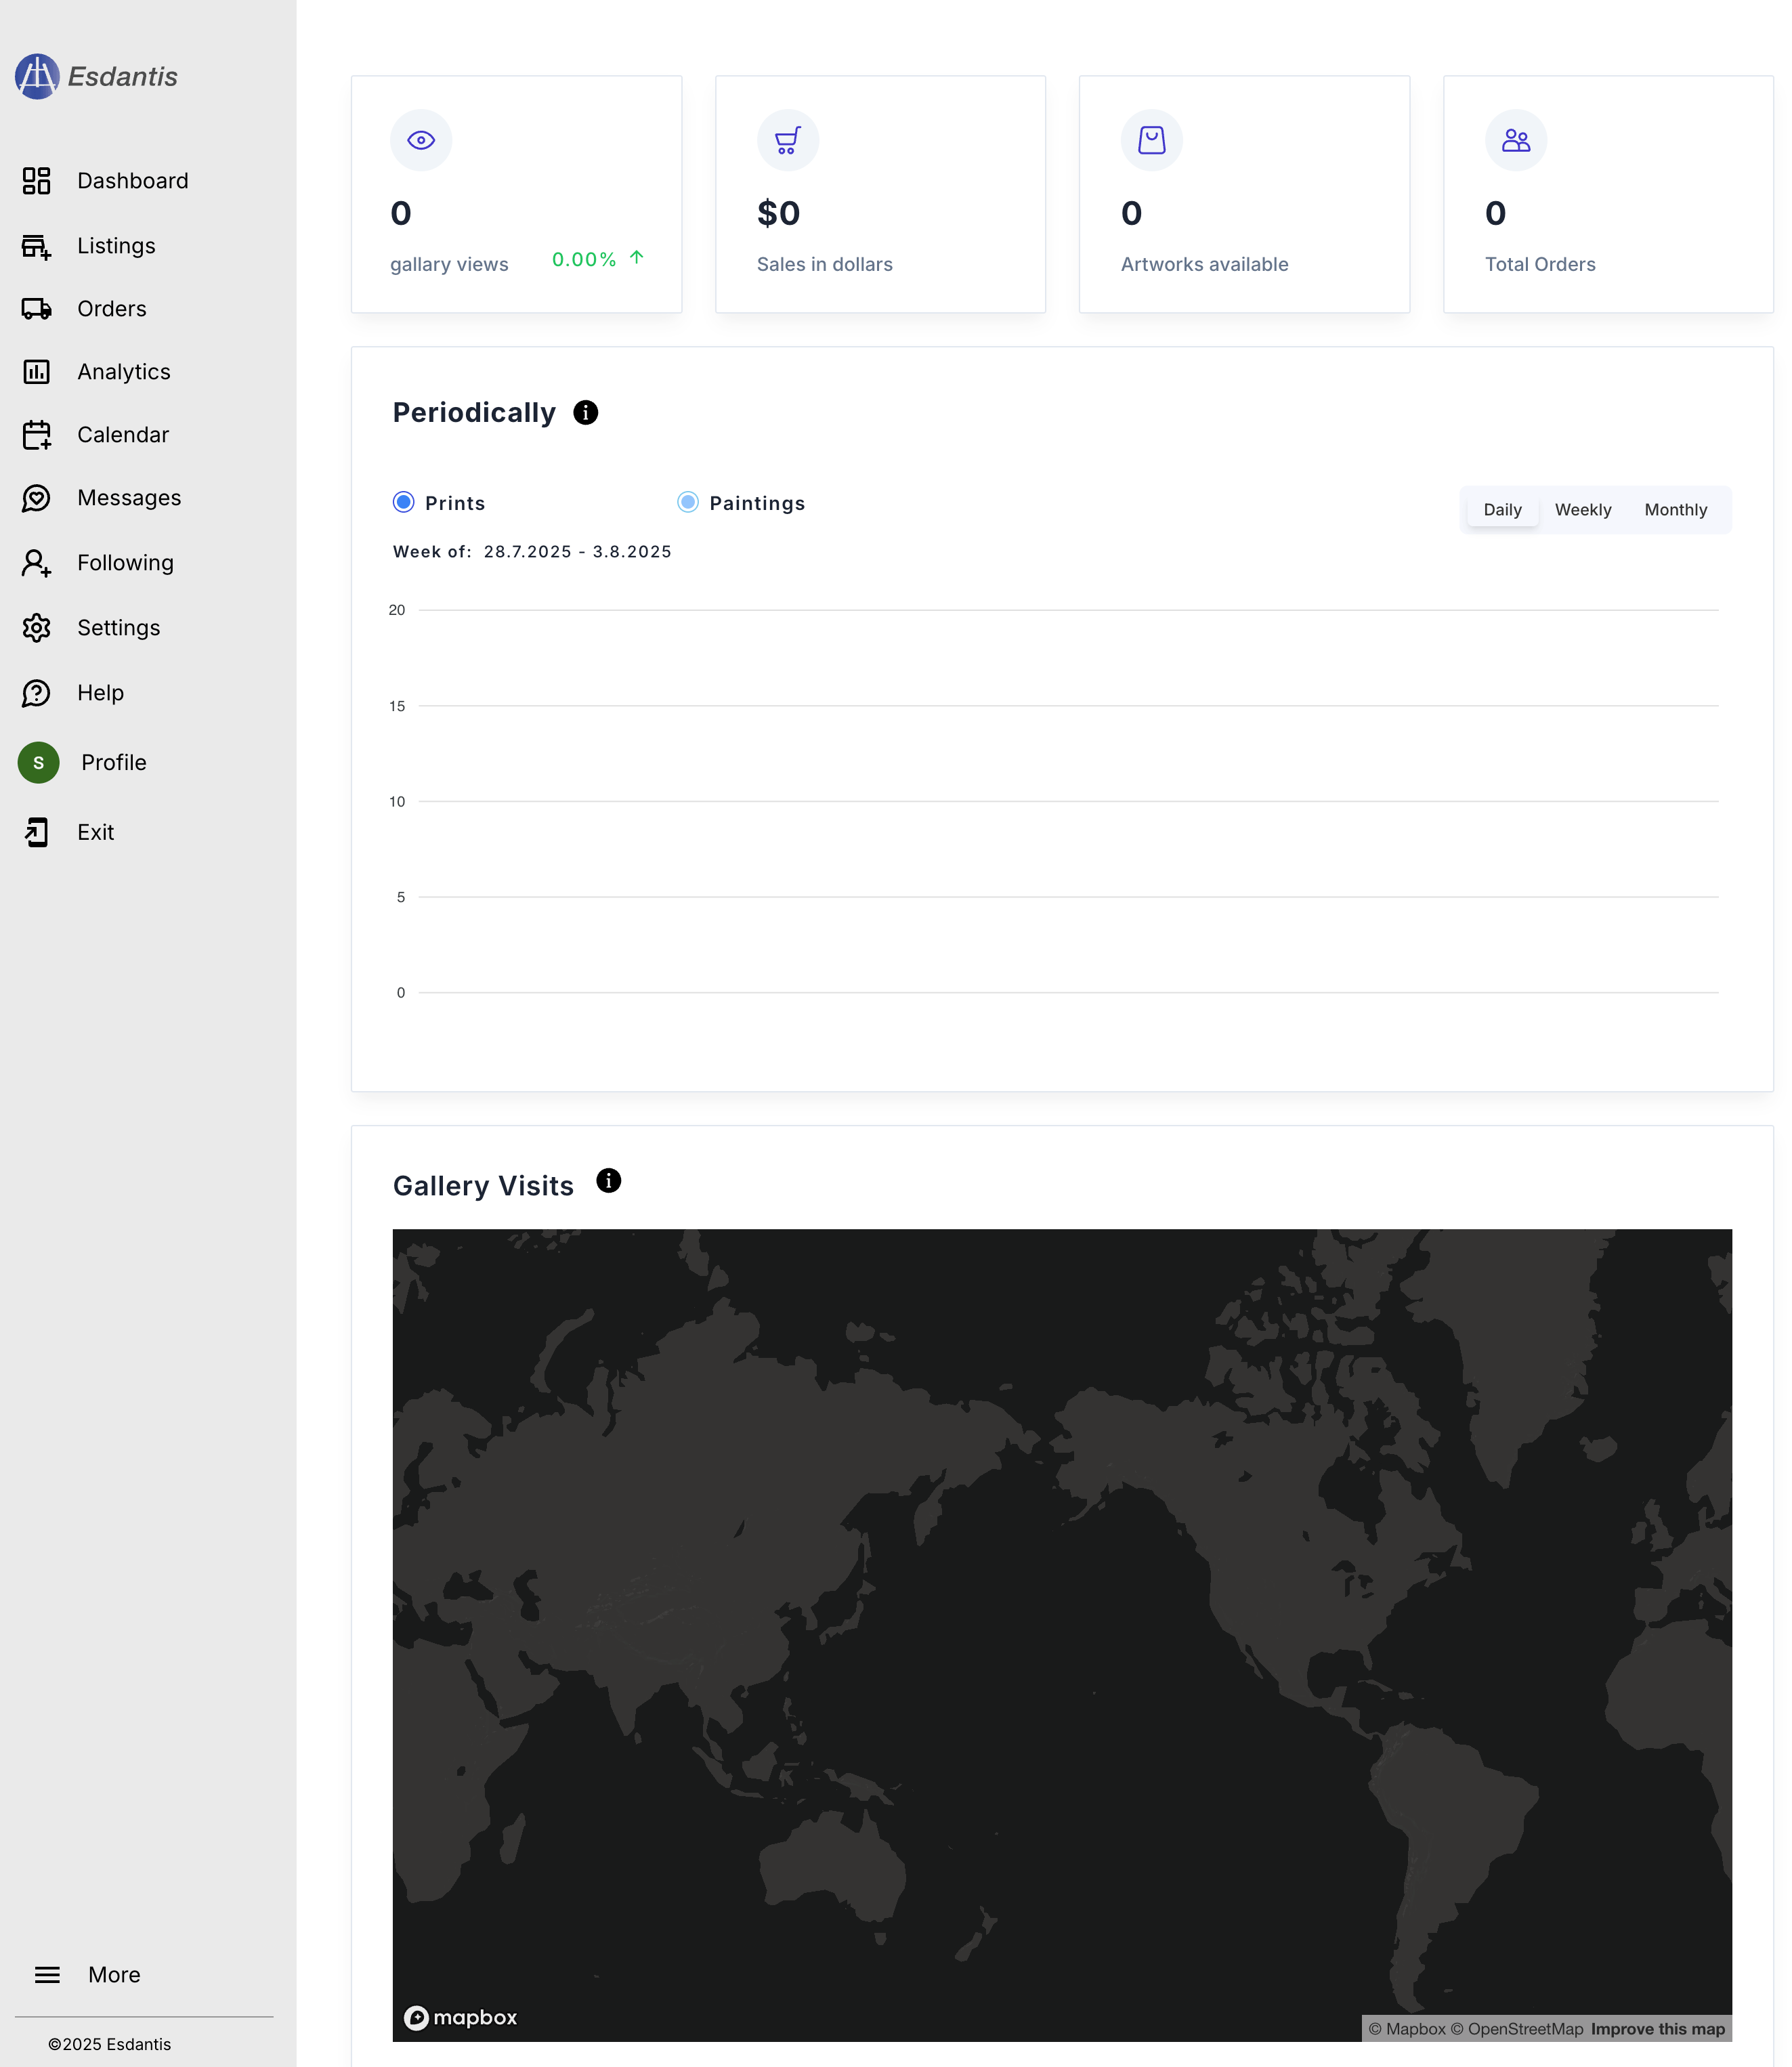This screenshot has width=1792, height=2067.
Task: Switch to the Monthly view
Action: coord(1676,509)
